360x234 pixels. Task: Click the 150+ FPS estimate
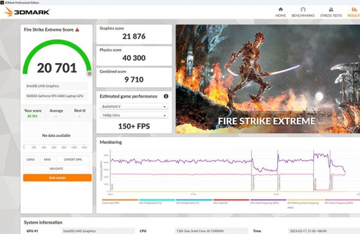click(x=134, y=127)
